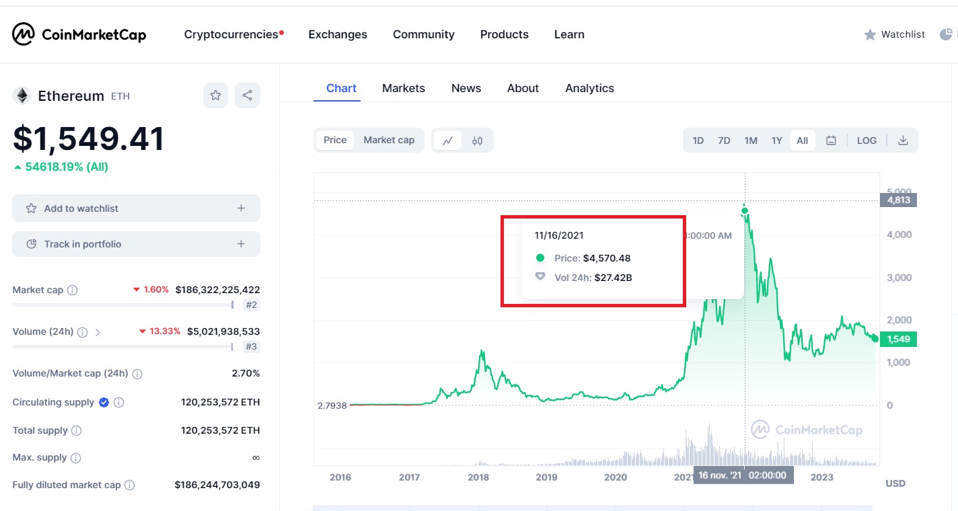Select the All time range
Image resolution: width=958 pixels, height=511 pixels.
pos(803,141)
